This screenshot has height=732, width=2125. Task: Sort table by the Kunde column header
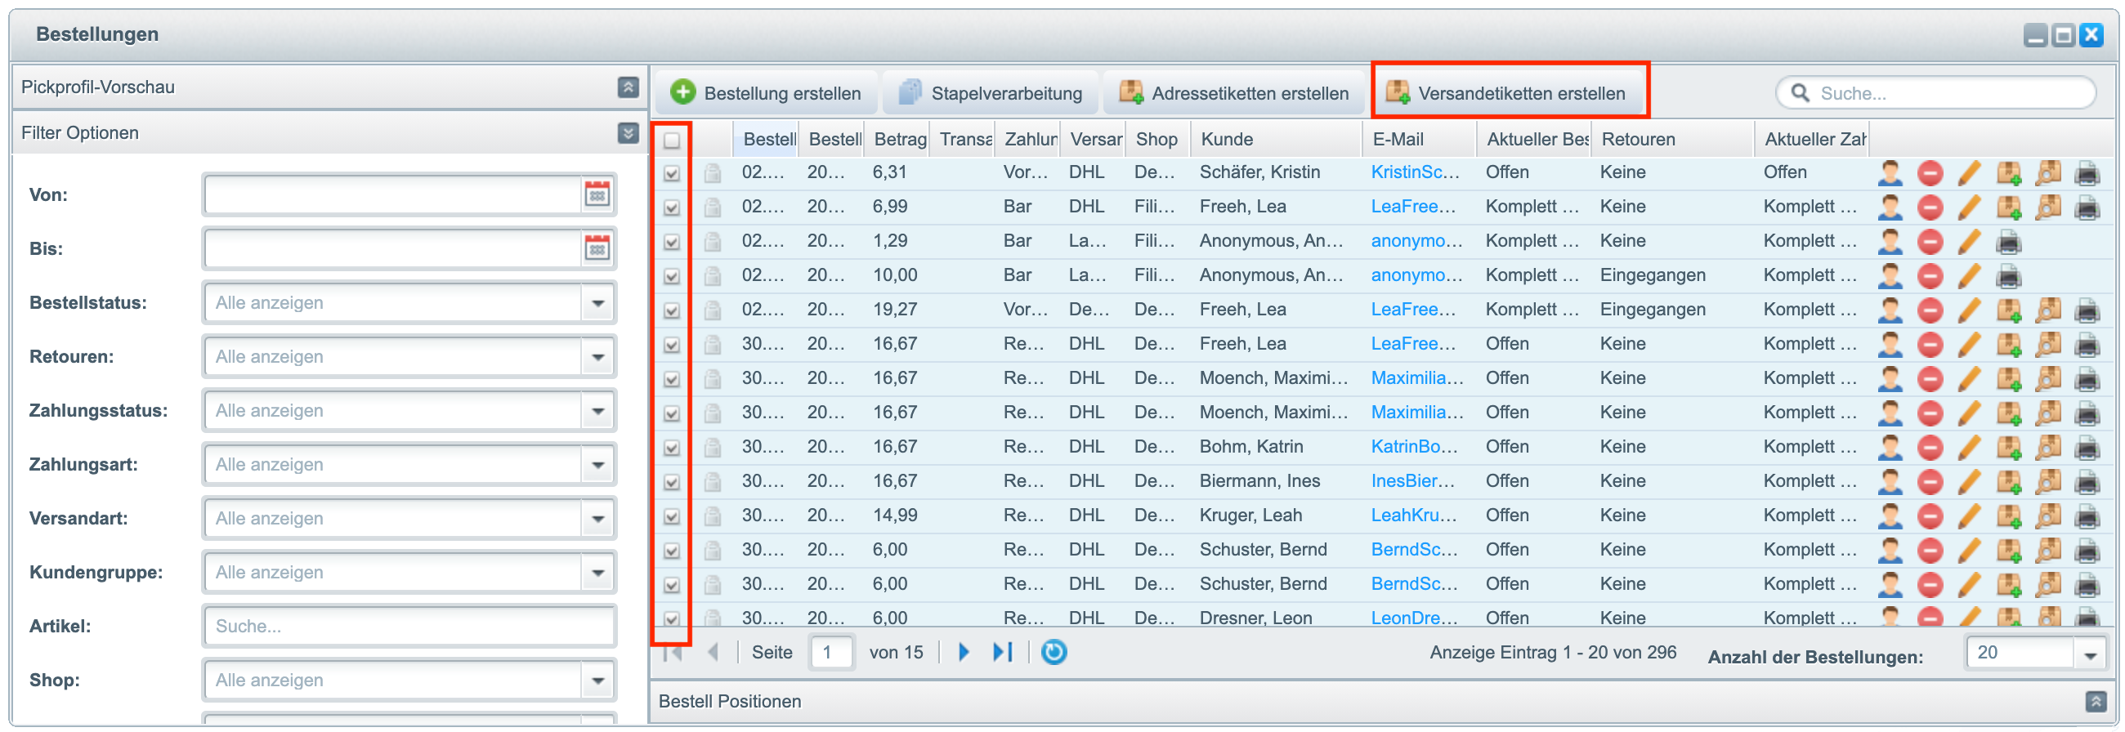coord(1274,140)
